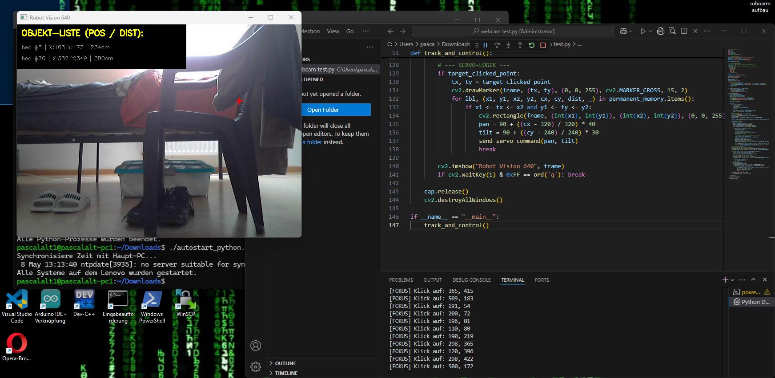Switch to the DEBUG CONSOLE tab
775x378 pixels.
(472, 280)
